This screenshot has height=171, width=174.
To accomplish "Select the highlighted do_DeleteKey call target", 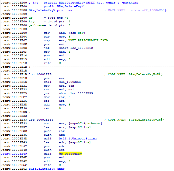I will point(70,154).
